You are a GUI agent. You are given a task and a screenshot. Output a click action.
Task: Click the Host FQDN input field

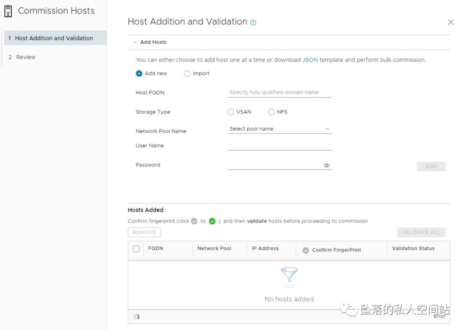click(279, 92)
